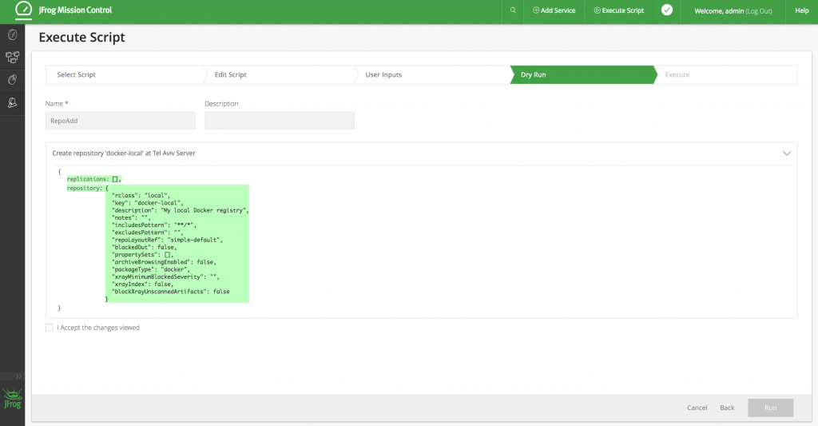Open the first sidebar explore icon
The width and height of the screenshot is (818, 426).
pyautogui.click(x=13, y=35)
